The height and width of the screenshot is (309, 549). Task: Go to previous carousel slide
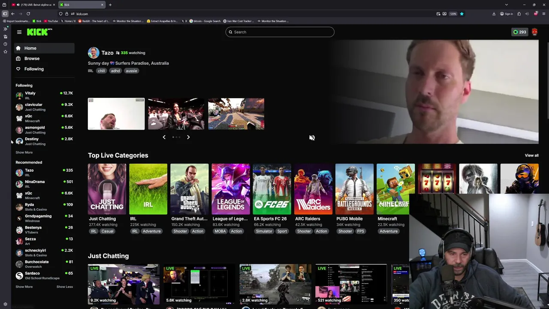(x=164, y=137)
